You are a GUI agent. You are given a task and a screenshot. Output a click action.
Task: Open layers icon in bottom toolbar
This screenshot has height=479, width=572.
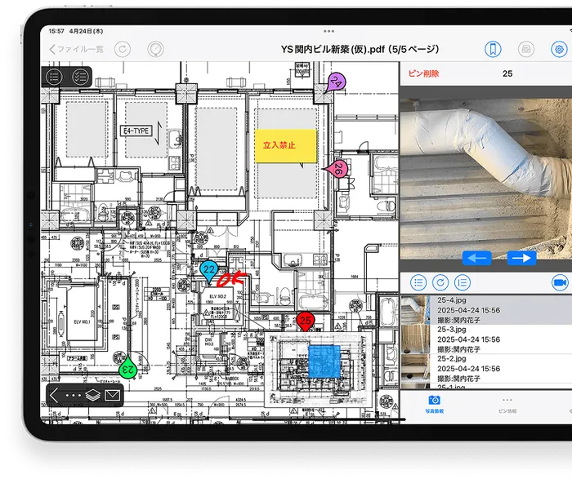93,395
